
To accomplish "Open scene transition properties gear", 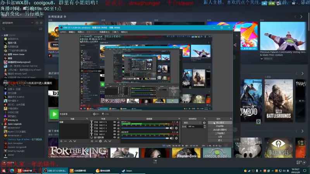I will [204, 123].
